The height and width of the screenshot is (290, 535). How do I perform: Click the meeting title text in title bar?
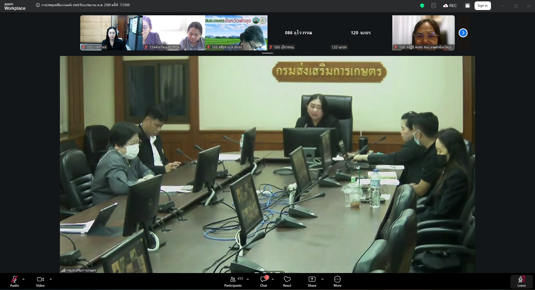[x=86, y=5]
